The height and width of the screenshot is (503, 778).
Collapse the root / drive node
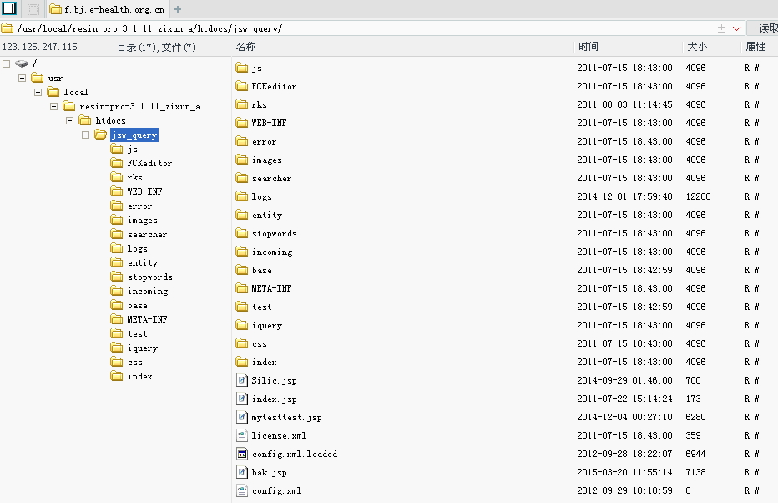tap(7, 64)
